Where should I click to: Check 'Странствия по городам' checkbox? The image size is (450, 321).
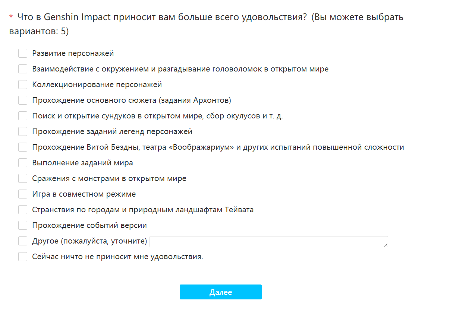[23, 210]
